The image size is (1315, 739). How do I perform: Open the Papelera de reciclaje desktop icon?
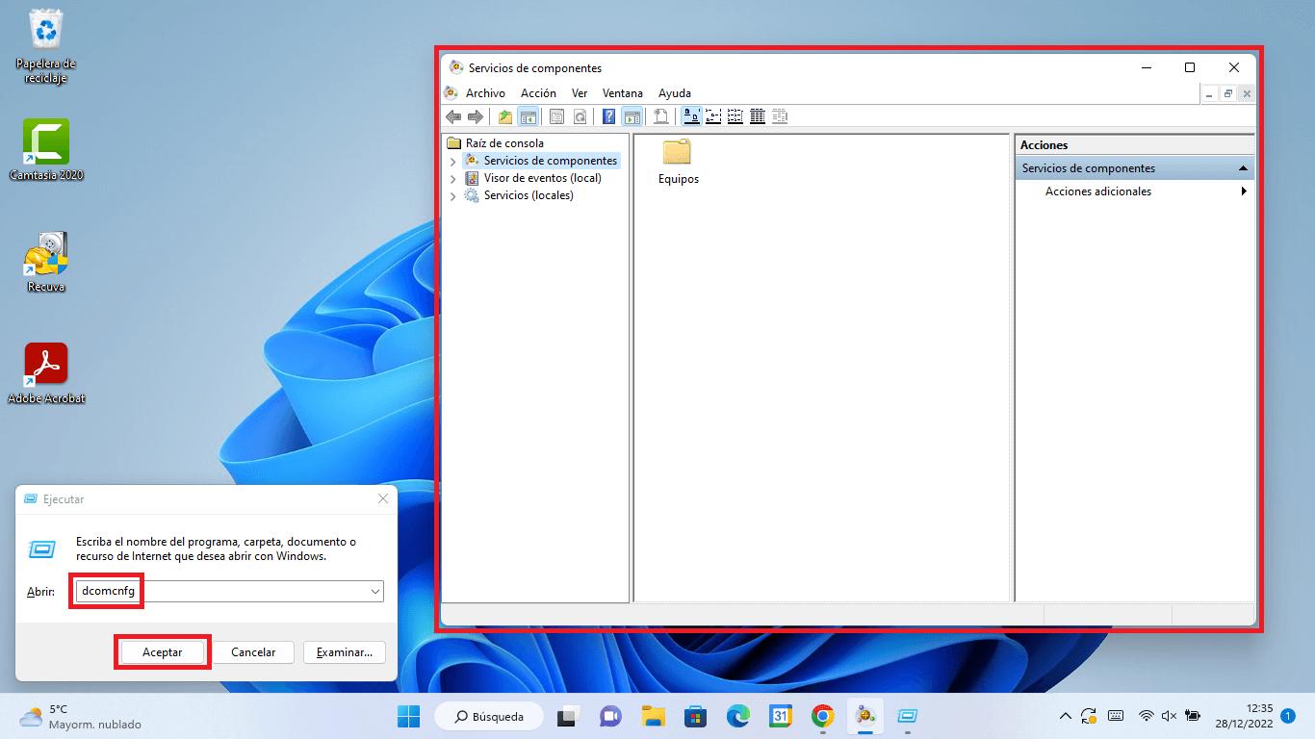coord(45,46)
